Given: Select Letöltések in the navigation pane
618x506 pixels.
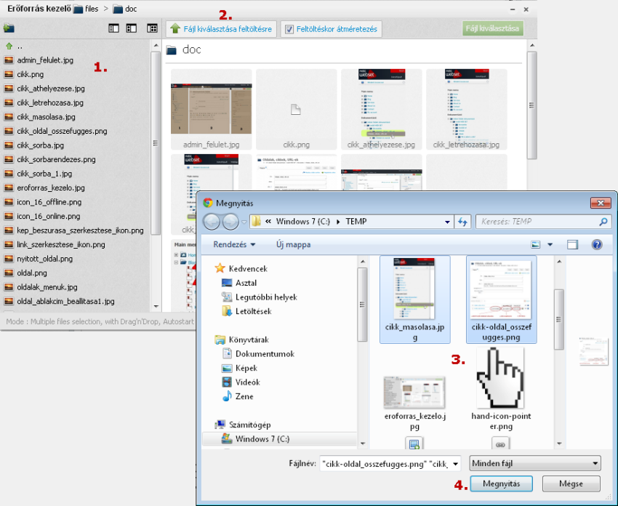Looking at the screenshot, I should pyautogui.click(x=252, y=311).
